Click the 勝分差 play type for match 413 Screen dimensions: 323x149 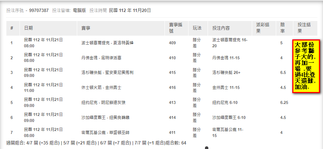click(196, 102)
